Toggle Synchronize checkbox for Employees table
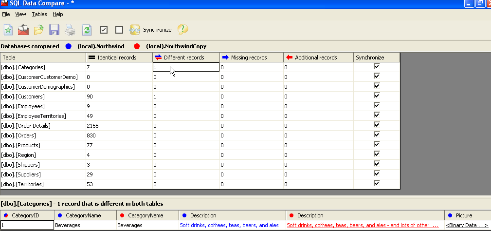Screen dimensions: 491x231 click(x=377, y=105)
